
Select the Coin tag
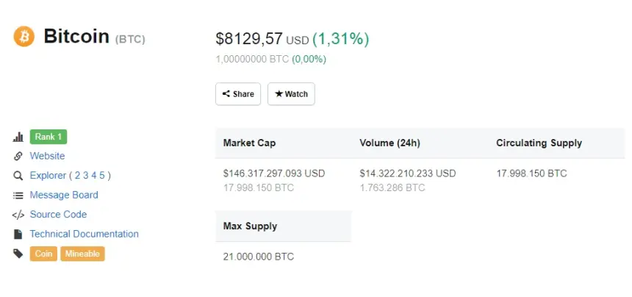pyautogui.click(x=43, y=254)
